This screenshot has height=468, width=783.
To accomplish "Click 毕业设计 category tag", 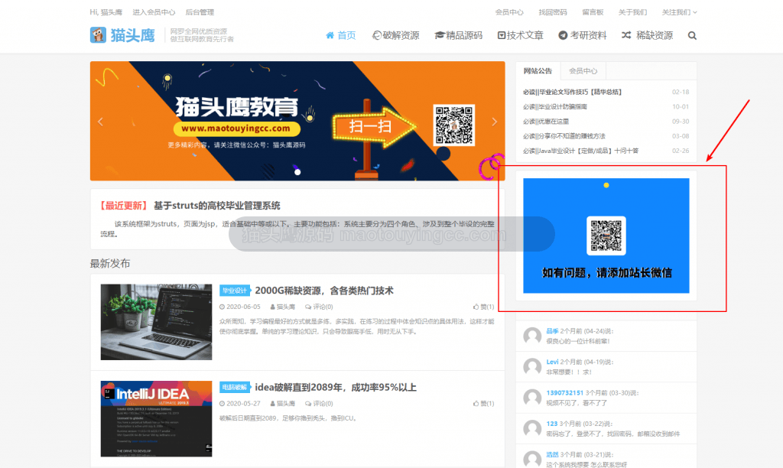I will 234,290.
